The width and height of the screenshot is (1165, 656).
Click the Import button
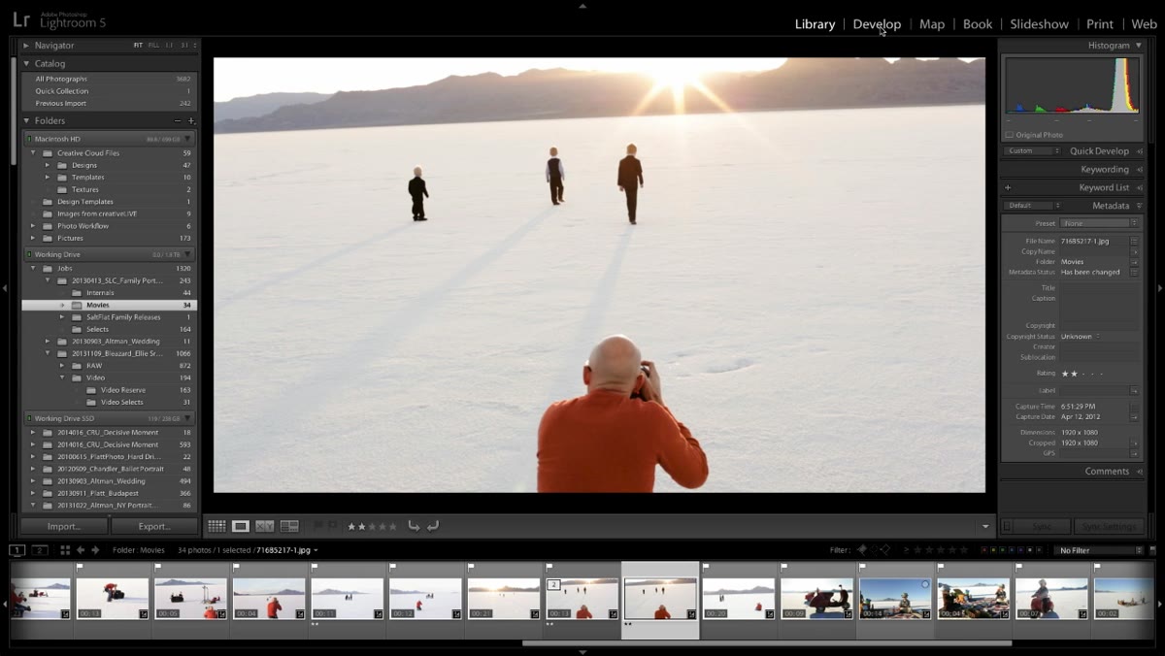click(64, 526)
